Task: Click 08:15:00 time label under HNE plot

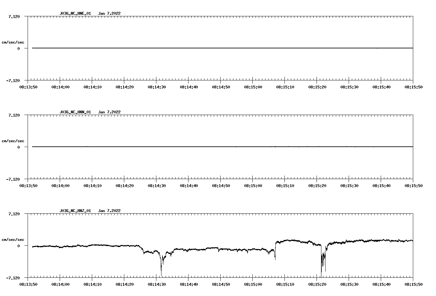Action: click(253, 87)
